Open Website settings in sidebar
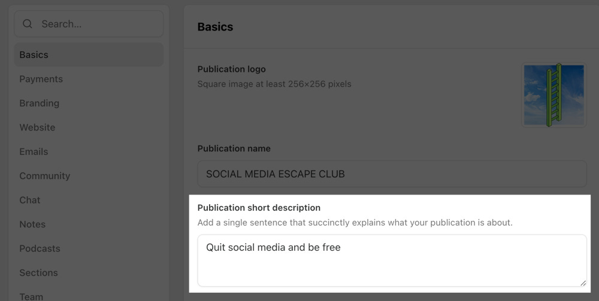Screen dimensions: 599x301 [37, 127]
